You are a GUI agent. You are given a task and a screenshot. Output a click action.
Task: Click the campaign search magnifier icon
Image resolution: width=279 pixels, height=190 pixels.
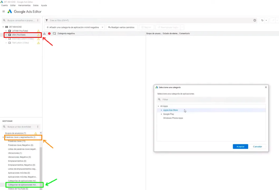click(x=4, y=20)
